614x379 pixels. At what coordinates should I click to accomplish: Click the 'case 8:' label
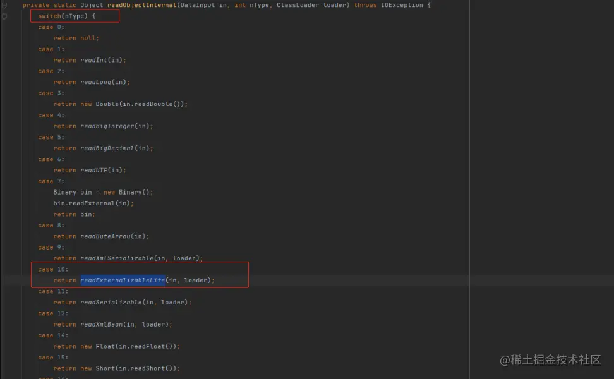51,225
